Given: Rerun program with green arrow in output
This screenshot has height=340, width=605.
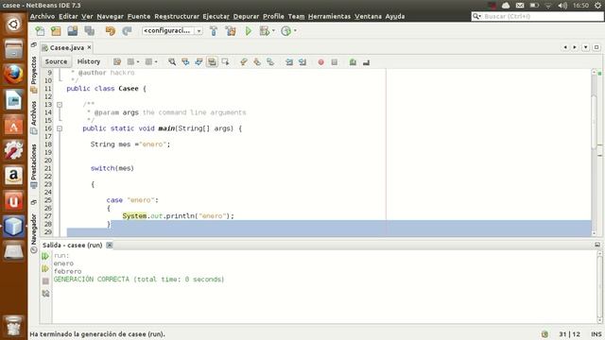Looking at the screenshot, I should [45, 256].
